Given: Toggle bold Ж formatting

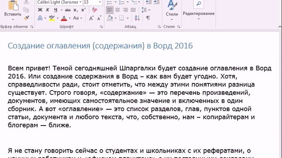Looking at the screenshot, I should (40, 10).
